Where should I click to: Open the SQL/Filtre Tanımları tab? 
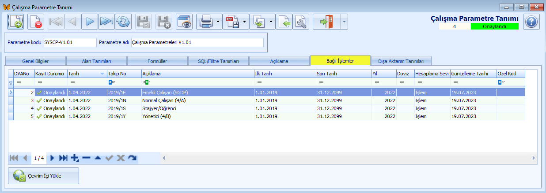(x=218, y=61)
